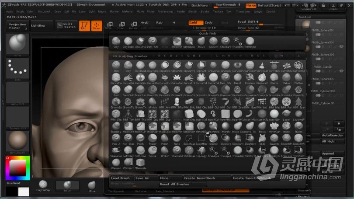
Task: Click the Load Brush button
Action: [121, 178]
